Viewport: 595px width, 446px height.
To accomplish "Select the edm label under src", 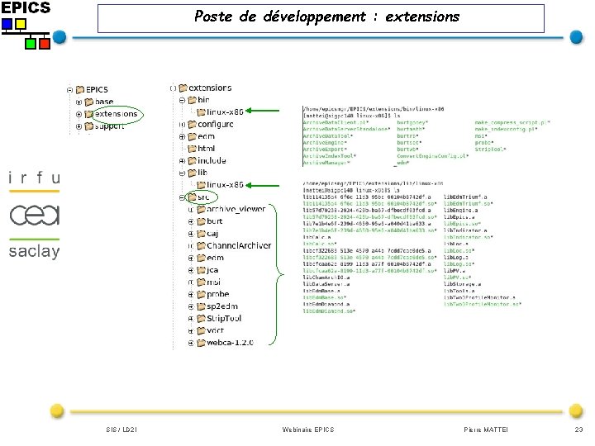I will coord(215,258).
